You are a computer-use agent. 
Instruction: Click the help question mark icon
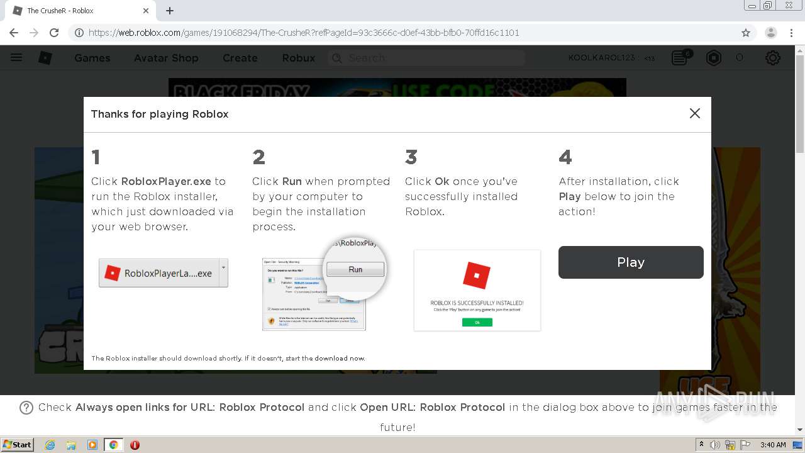pyautogui.click(x=26, y=408)
